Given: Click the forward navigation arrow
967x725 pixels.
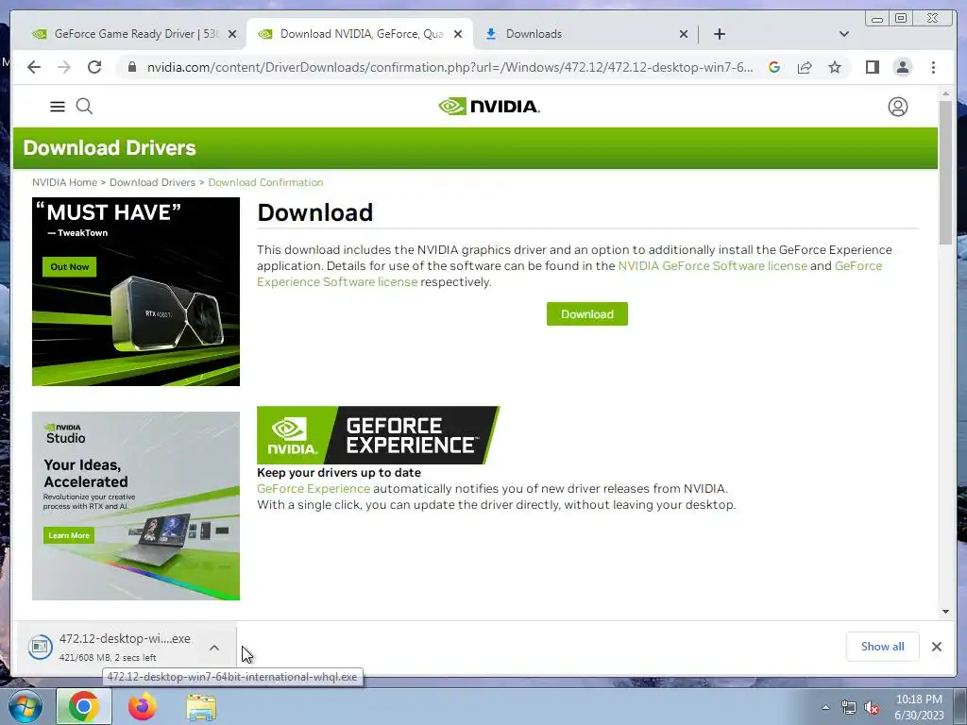Looking at the screenshot, I should 64,67.
